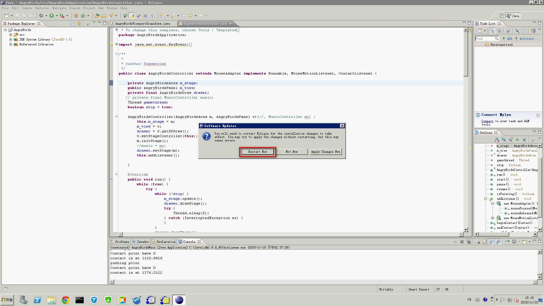544x306 pixels.
Task: Toggle Mark Occurrences highlighter icon
Action: pyautogui.click(x=132, y=16)
